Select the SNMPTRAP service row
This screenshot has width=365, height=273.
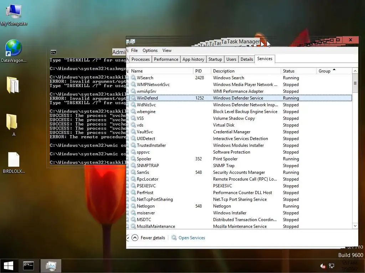[x=241, y=166]
